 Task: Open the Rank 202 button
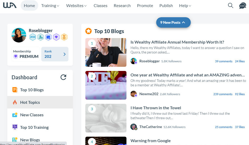tap(55, 54)
